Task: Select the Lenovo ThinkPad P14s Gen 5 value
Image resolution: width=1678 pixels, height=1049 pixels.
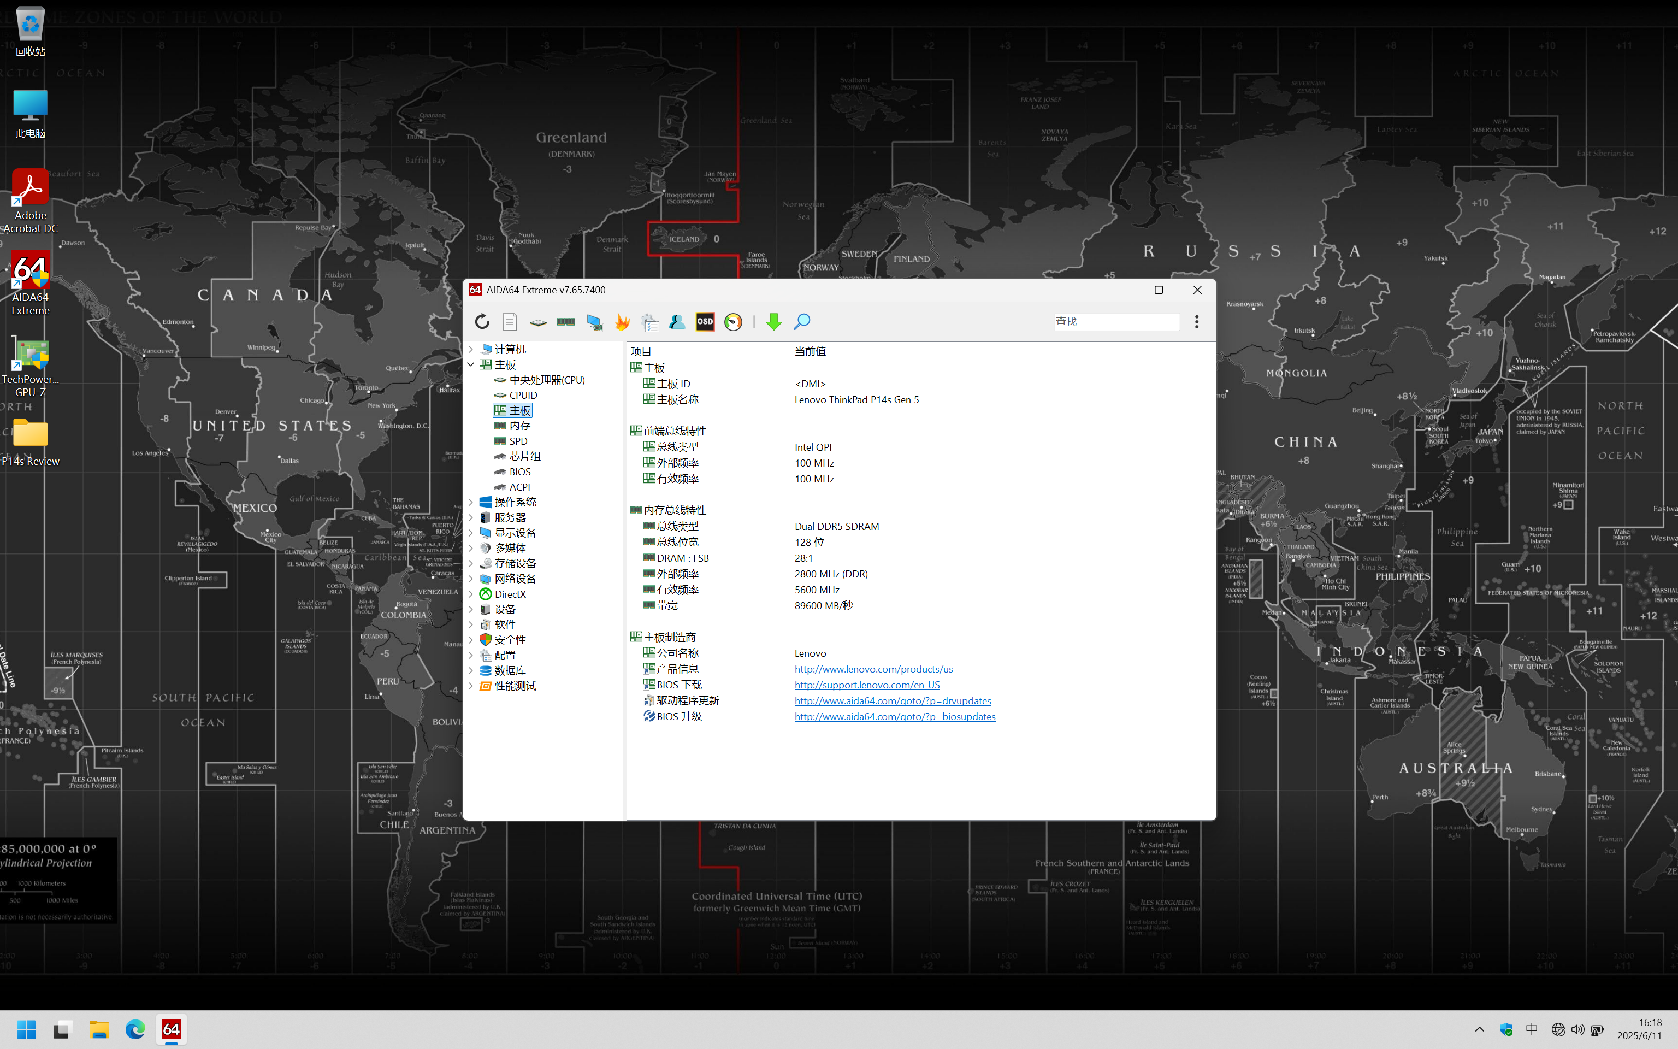Action: [857, 399]
